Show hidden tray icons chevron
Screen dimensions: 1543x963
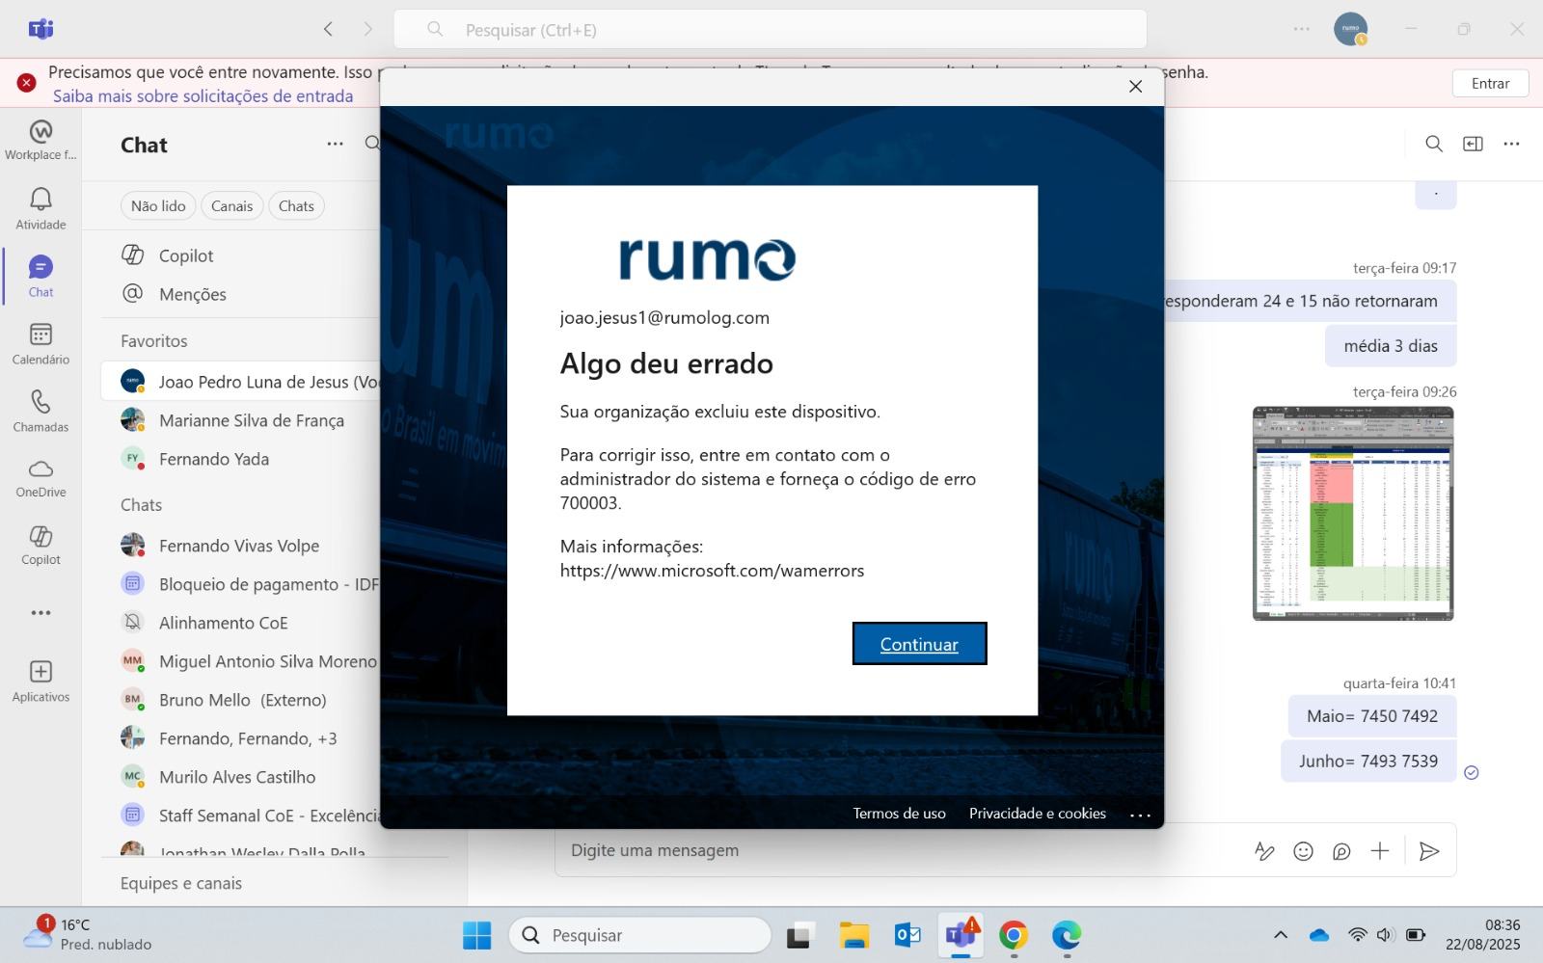point(1281,935)
